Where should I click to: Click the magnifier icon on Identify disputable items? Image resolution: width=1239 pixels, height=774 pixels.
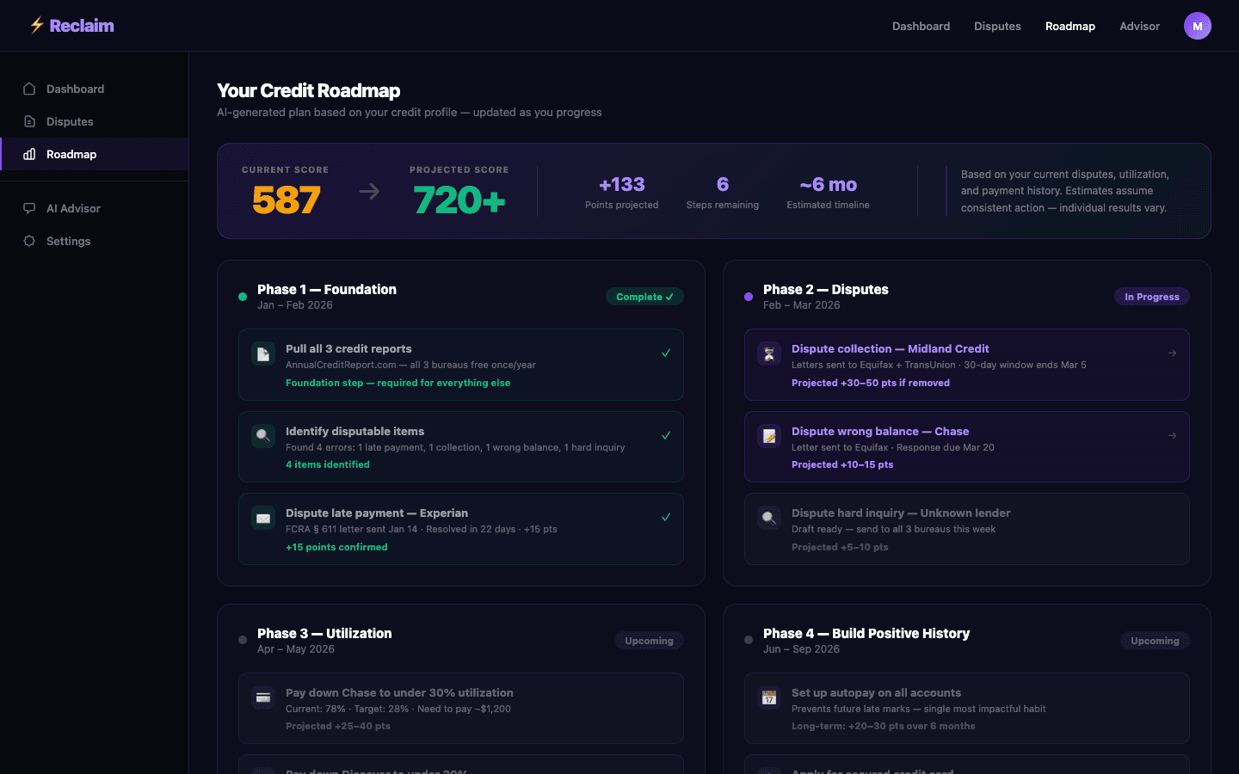click(x=262, y=435)
